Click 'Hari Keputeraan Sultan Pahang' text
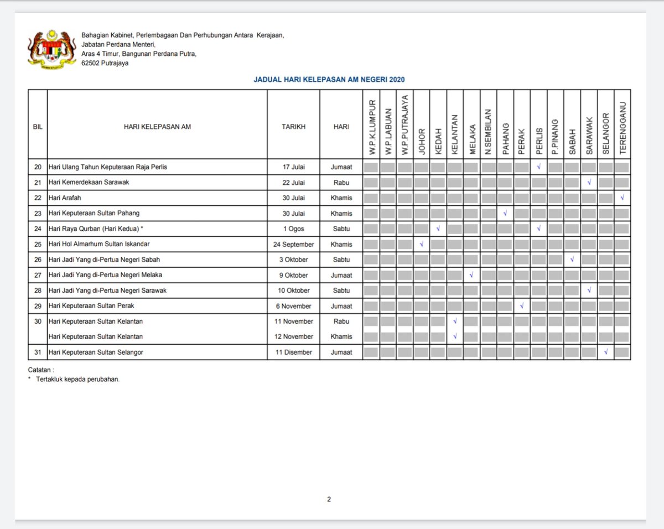Screen dimensions: 664x529 coord(95,213)
